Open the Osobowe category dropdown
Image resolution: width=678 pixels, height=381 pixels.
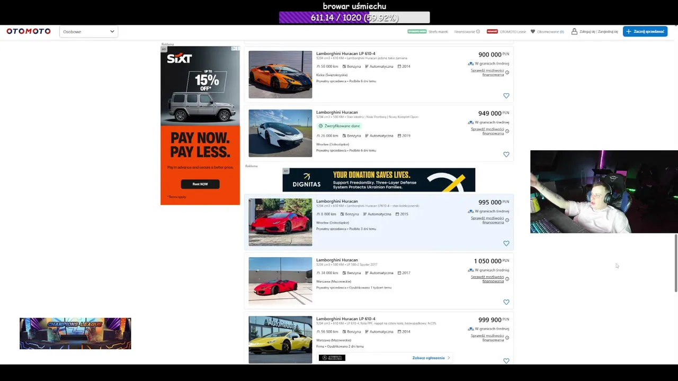point(88,32)
